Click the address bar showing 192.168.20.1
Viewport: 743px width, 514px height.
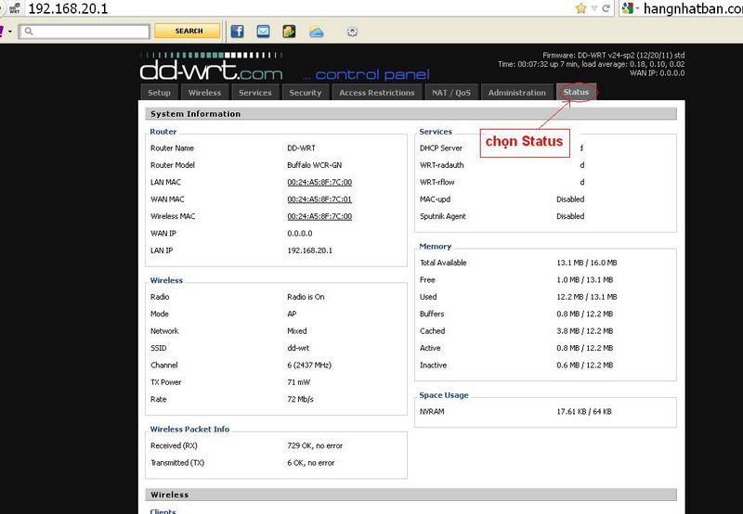pyautogui.click(x=298, y=8)
